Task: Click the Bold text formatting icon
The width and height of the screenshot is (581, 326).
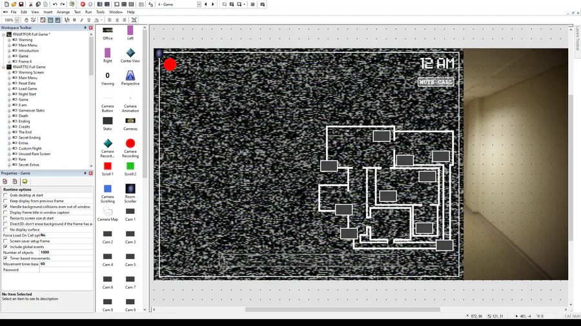Action: point(74,20)
